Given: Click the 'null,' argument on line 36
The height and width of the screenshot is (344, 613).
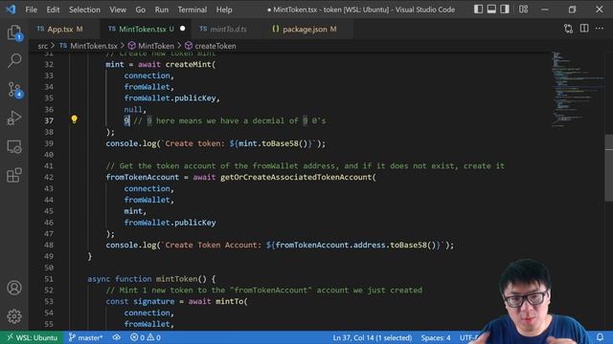Looking at the screenshot, I should 135,110.
